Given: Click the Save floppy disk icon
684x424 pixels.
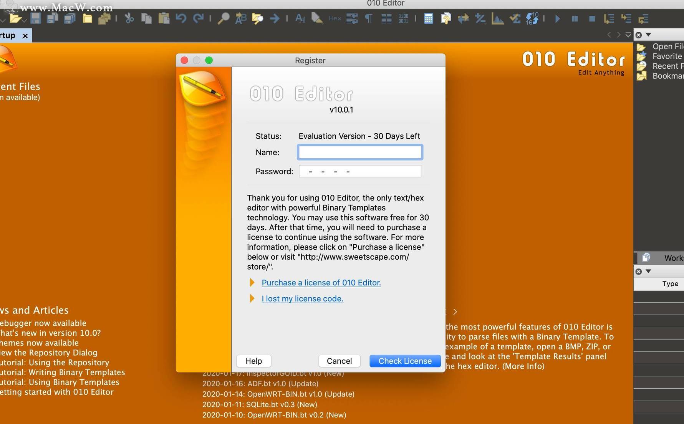Looking at the screenshot, I should (35, 18).
